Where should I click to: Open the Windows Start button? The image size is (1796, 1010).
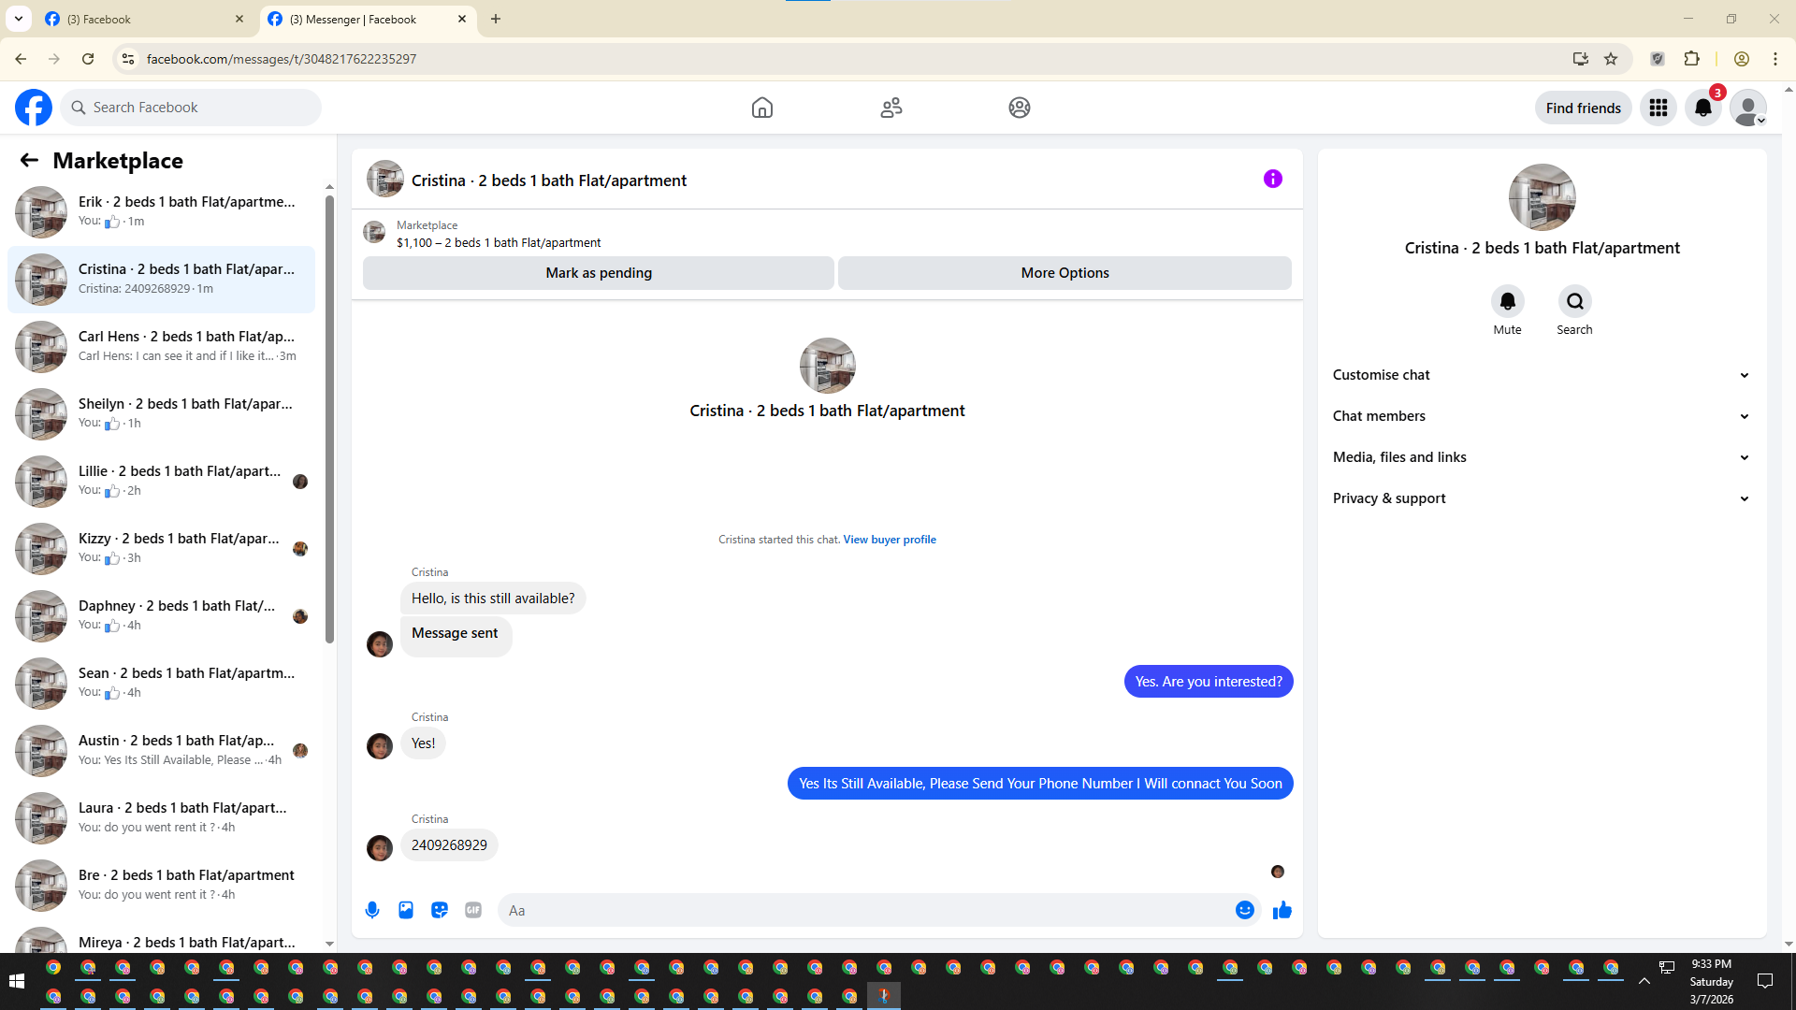16,981
